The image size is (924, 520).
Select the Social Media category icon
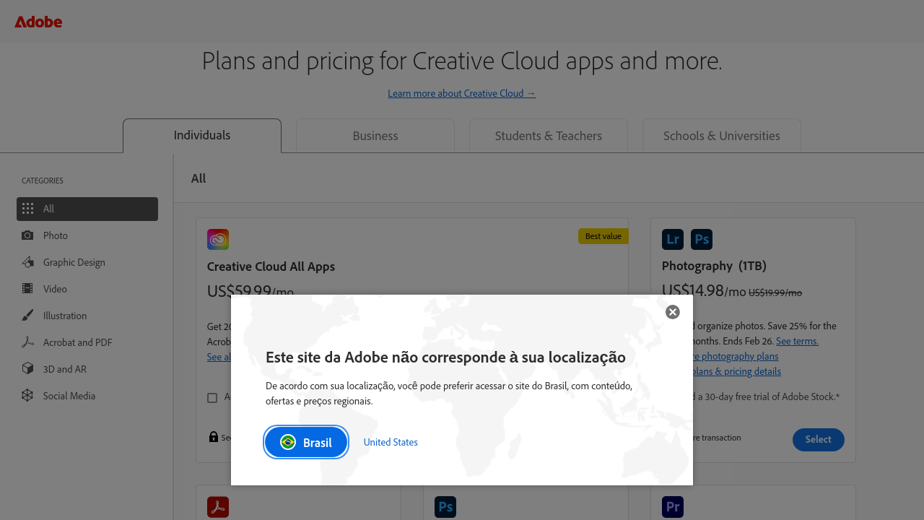coord(27,396)
